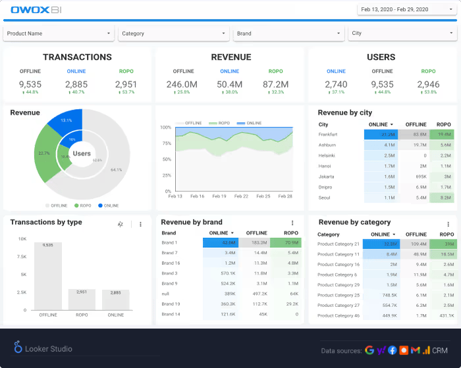Viewport: 461px width, 368px height.
Task: Click the Facebook data source icon
Action: pos(393,350)
